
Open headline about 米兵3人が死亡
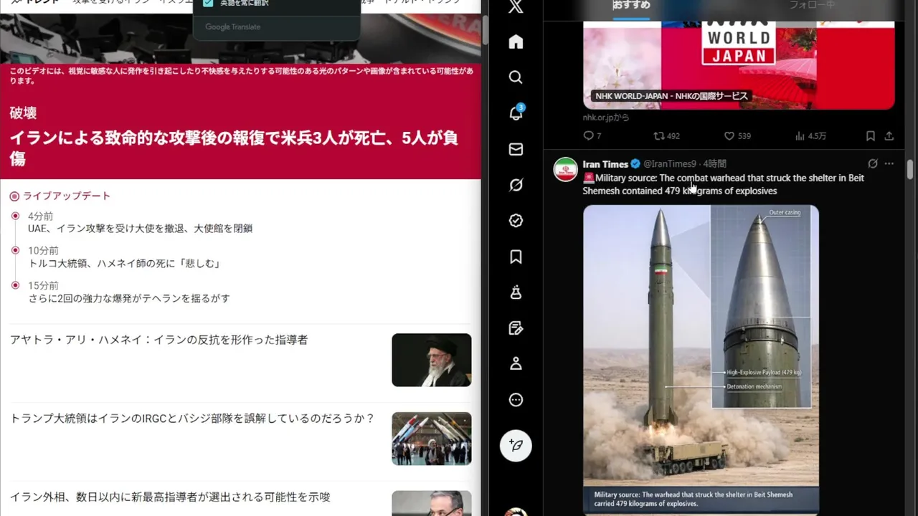234,148
